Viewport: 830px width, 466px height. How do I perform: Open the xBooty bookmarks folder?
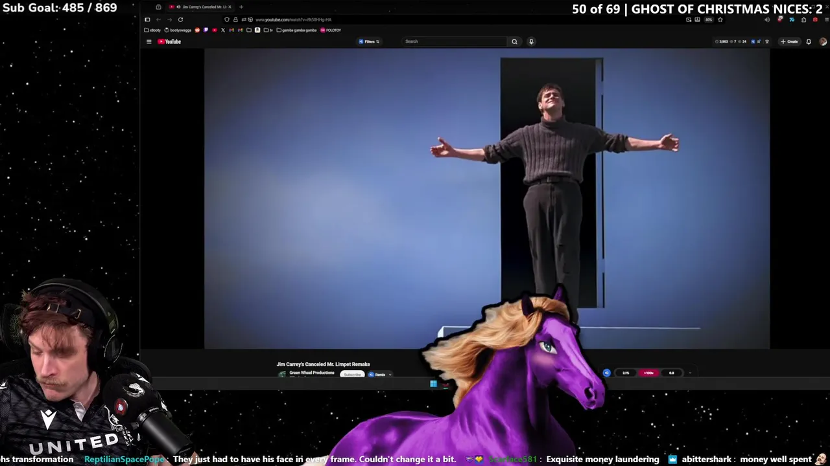pos(152,30)
